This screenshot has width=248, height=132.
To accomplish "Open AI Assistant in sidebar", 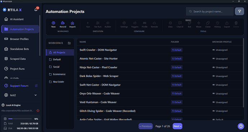I will point(20,19).
